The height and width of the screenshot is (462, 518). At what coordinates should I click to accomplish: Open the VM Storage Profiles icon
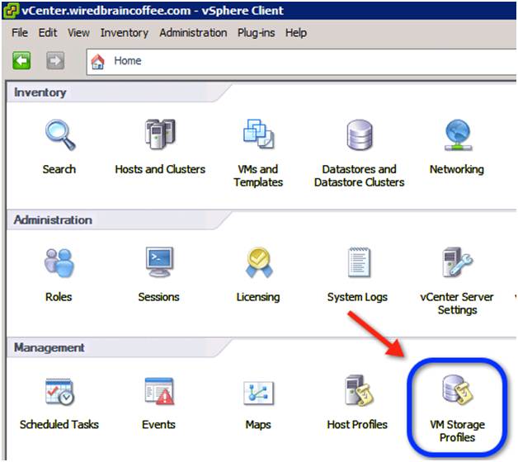tap(458, 390)
